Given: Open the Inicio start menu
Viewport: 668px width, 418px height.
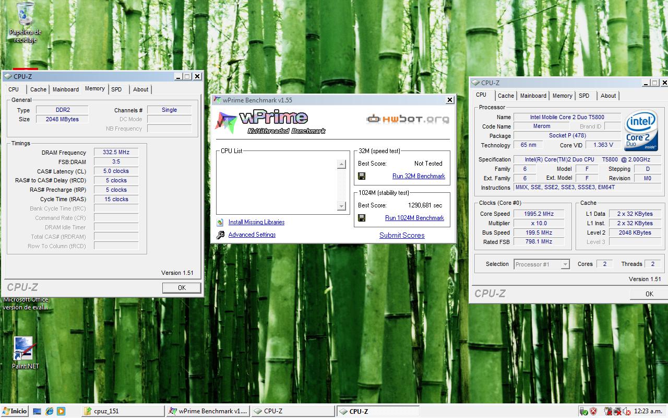Looking at the screenshot, I should [x=15, y=411].
